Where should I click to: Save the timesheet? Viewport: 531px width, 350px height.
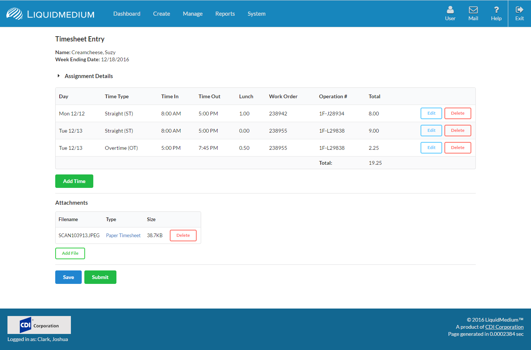[x=68, y=277]
